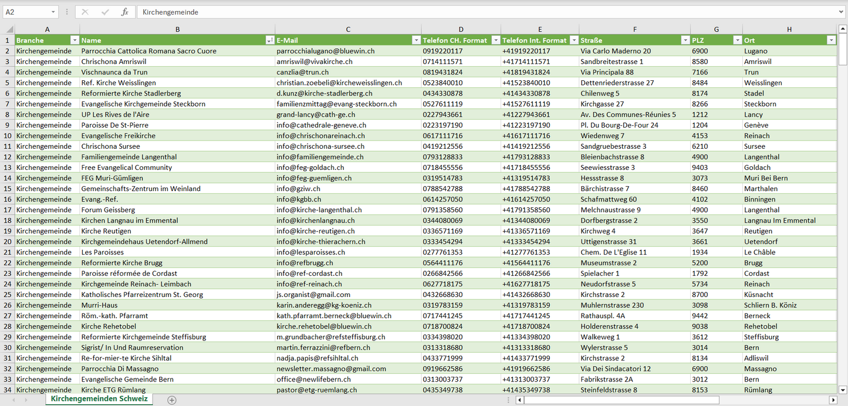Click the Cancel entry X icon
848x406 pixels.
pyautogui.click(x=85, y=12)
